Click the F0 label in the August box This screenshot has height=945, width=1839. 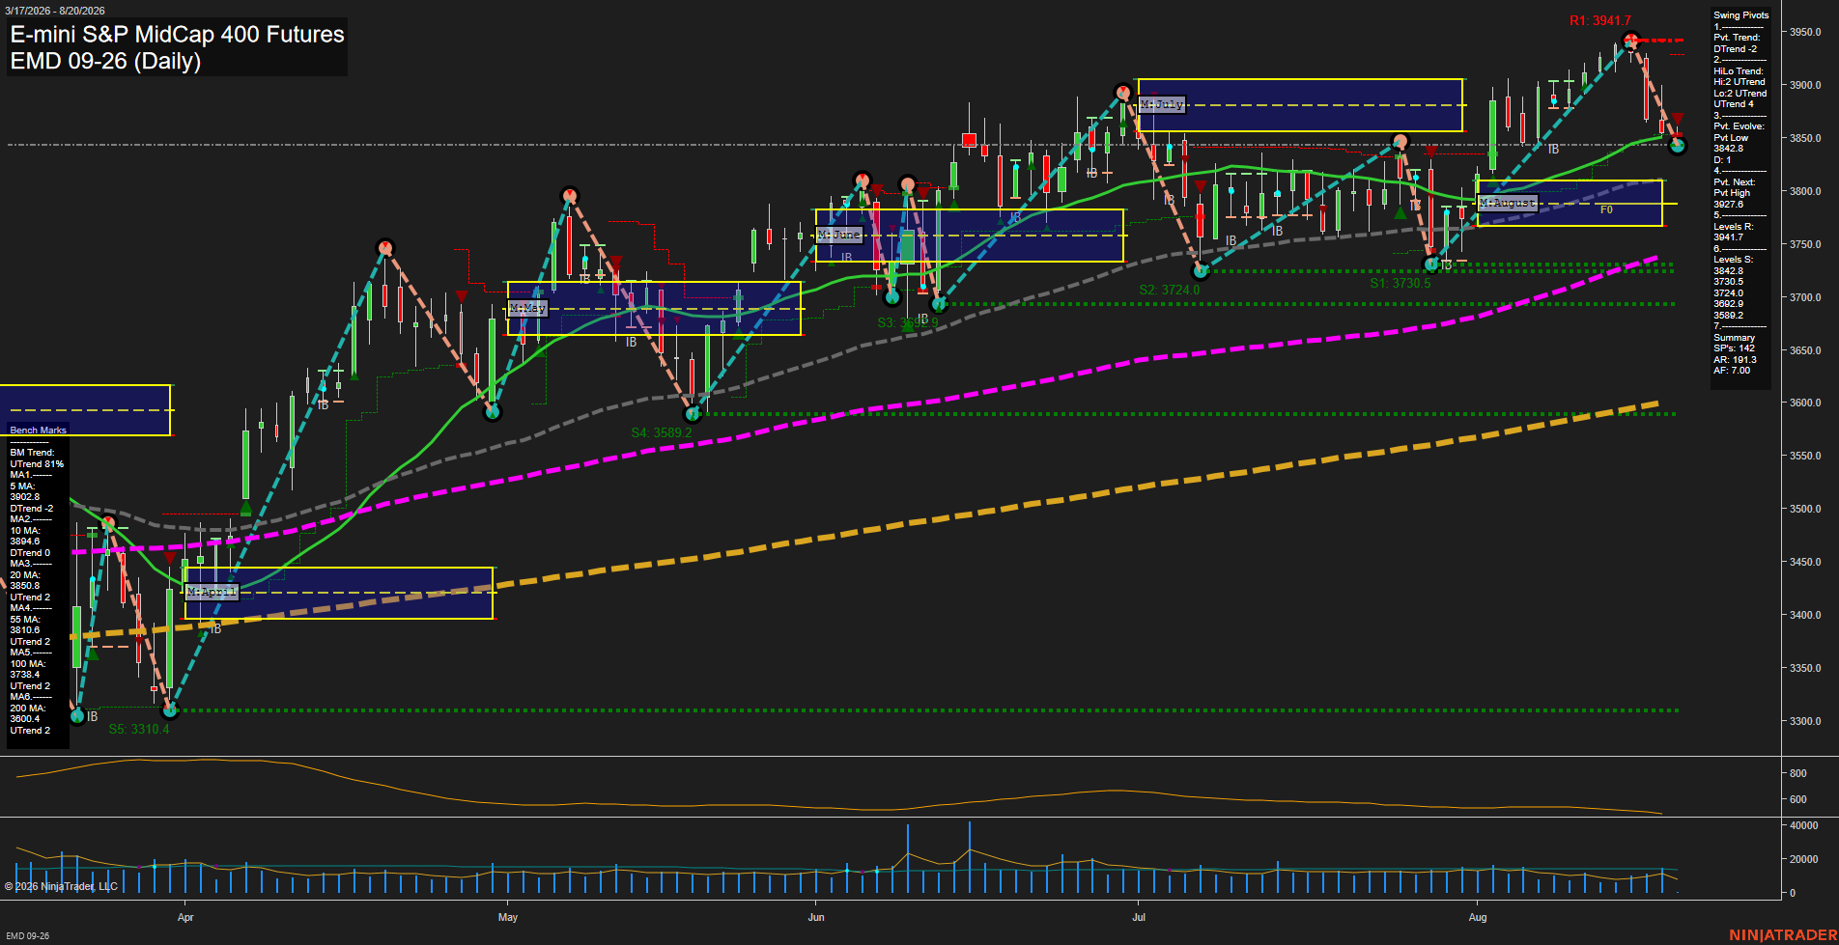[x=1606, y=209]
